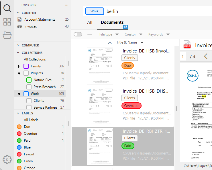Open the search view magnifier icon
Screen dimensions: 212x170
coord(7,8)
